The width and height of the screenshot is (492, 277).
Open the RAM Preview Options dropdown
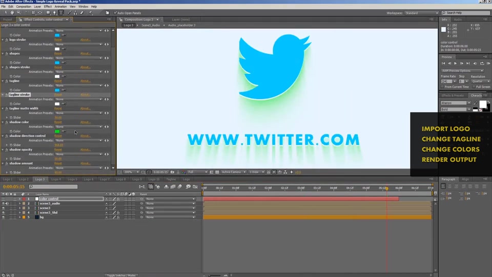[x=462, y=71]
